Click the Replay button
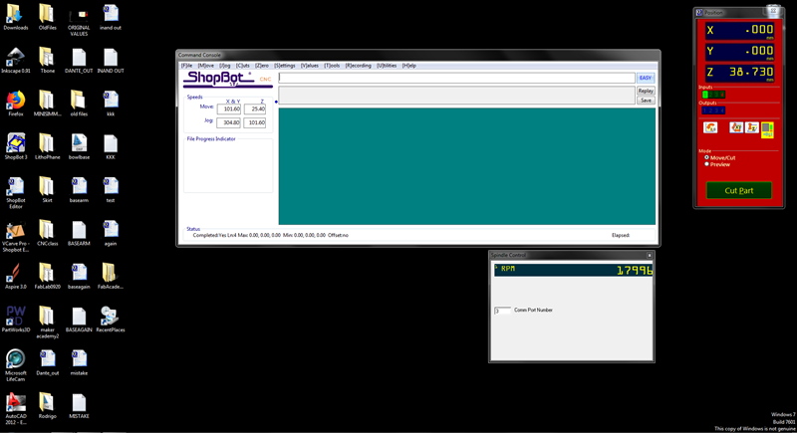 coord(646,91)
